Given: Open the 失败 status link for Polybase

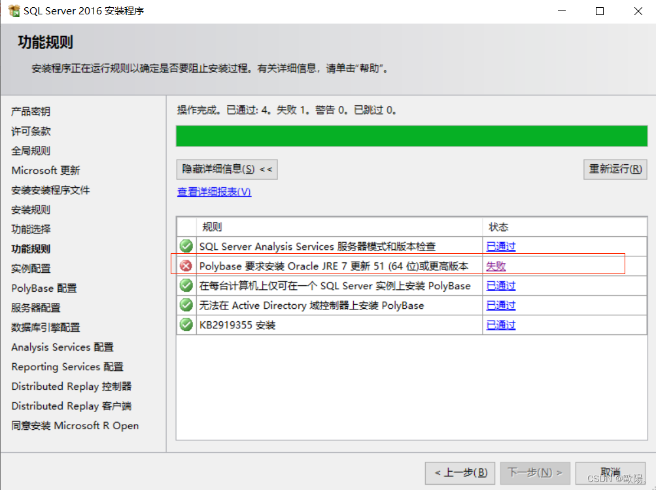Looking at the screenshot, I should tap(496, 266).
